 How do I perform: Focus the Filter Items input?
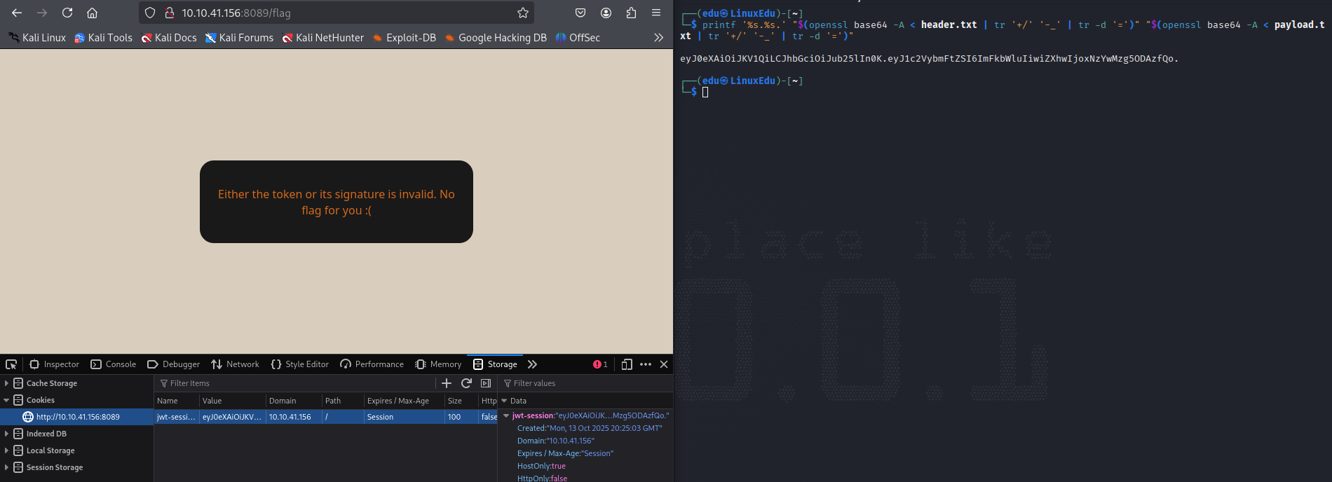click(x=294, y=383)
